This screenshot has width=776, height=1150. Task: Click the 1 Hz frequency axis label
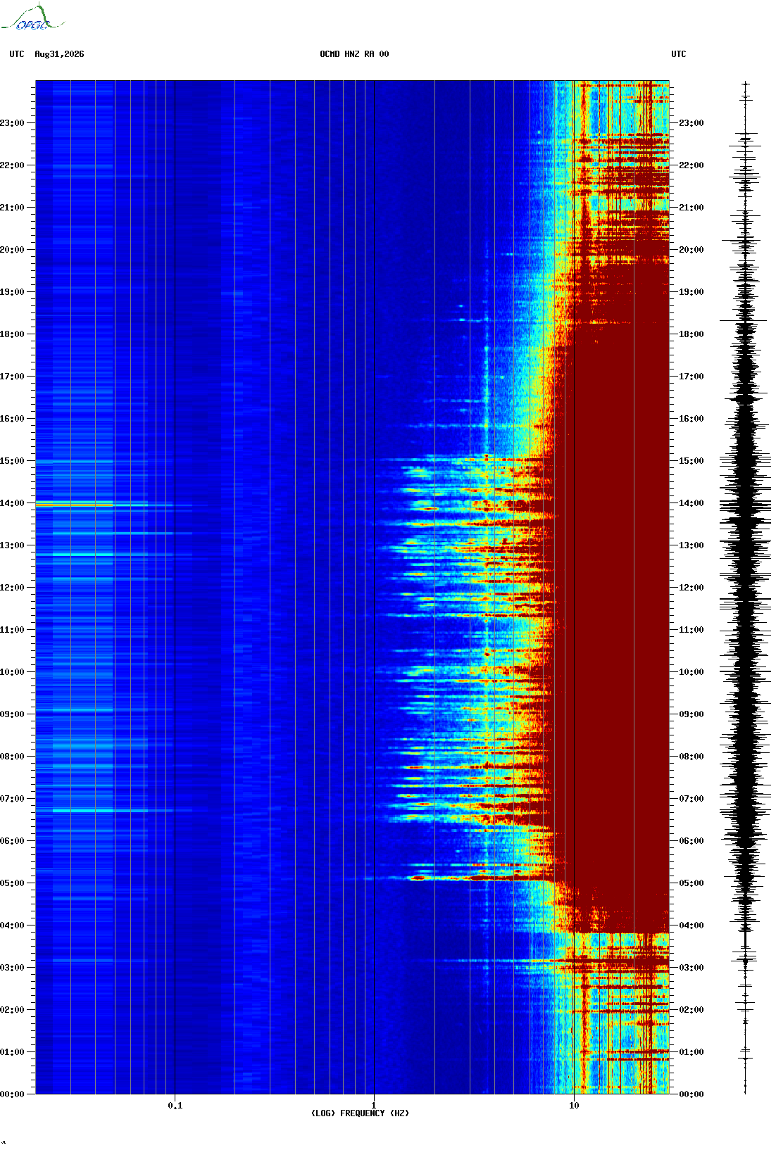[x=374, y=1106]
